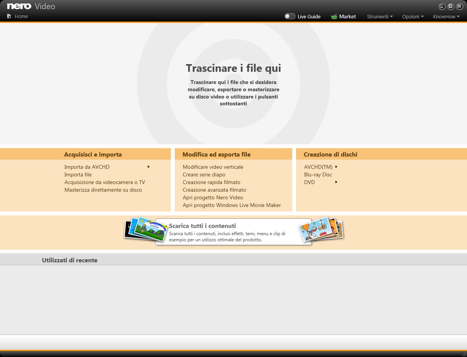The image size is (467, 357).
Task: Expand the Importa da AVCHD submenu arrow
Action: (148, 166)
